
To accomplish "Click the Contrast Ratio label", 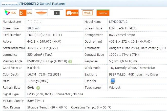I will [x=94, y=55].
